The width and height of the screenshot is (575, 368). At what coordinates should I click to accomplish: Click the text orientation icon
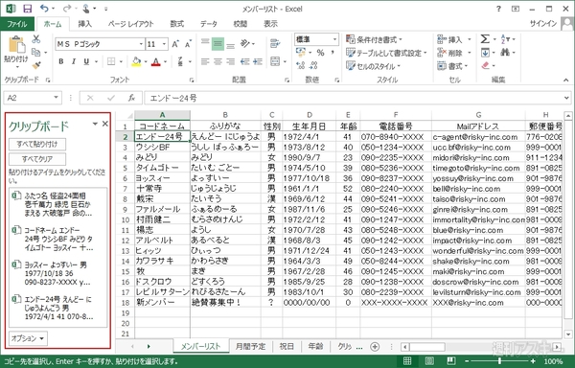[245, 44]
